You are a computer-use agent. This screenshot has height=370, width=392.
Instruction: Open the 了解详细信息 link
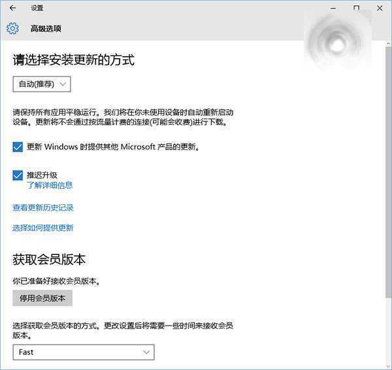[x=50, y=185]
